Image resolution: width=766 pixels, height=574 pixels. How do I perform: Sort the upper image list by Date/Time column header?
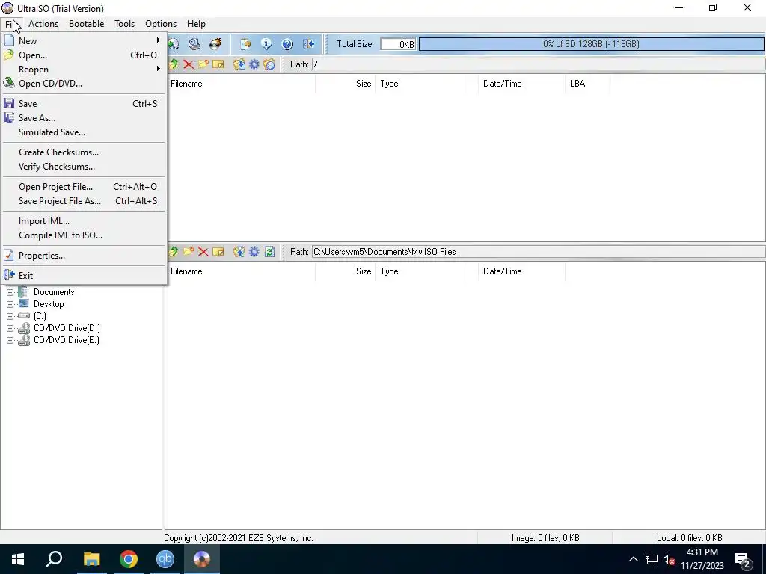coord(521,84)
